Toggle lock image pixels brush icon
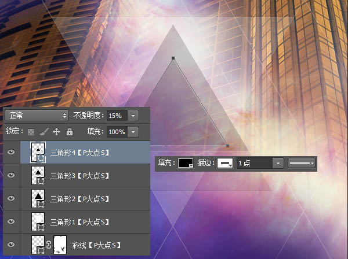Screen dimensions: 348x259 (43, 132)
